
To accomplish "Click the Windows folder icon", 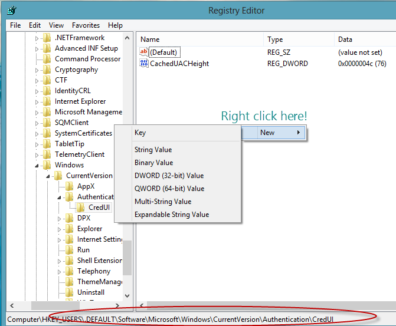I will [x=47, y=165].
